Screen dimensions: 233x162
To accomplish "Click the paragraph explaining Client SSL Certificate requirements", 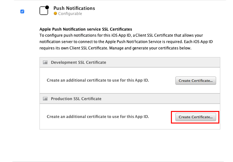I will (121, 41).
